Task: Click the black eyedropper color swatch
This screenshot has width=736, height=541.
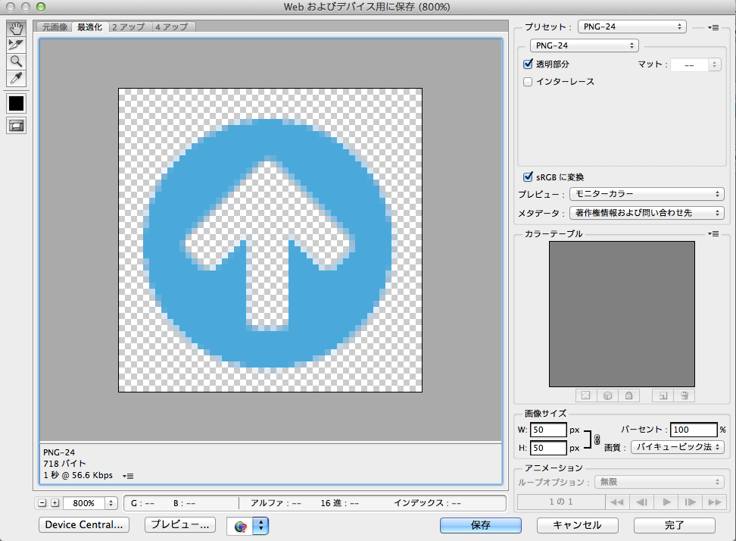Action: tap(16, 103)
